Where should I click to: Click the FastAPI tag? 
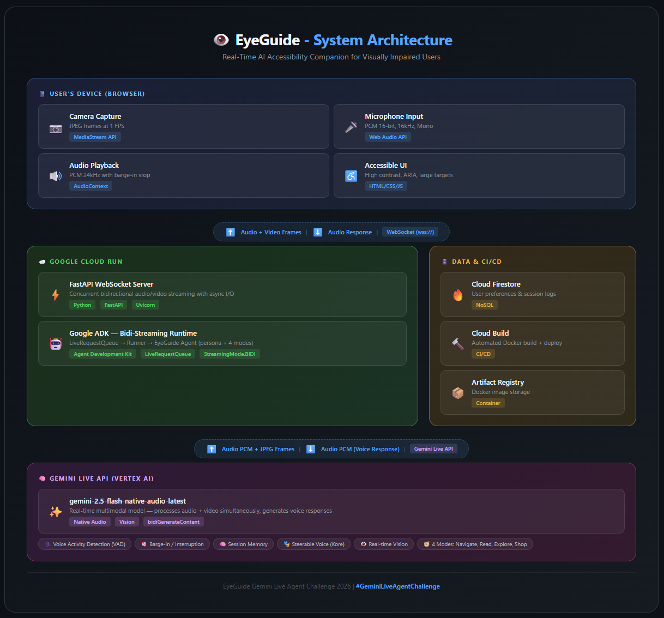(x=113, y=305)
